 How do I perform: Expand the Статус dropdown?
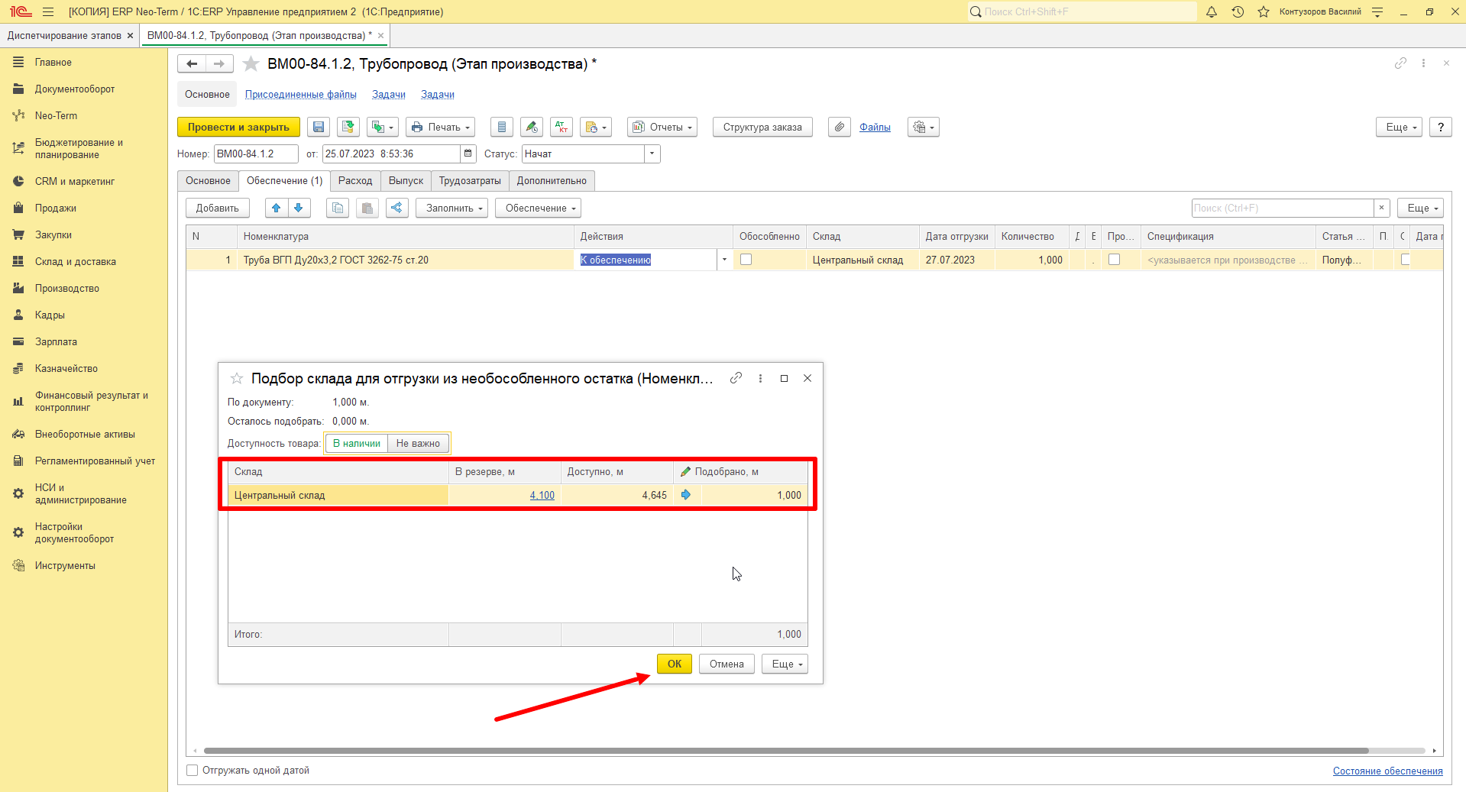652,154
